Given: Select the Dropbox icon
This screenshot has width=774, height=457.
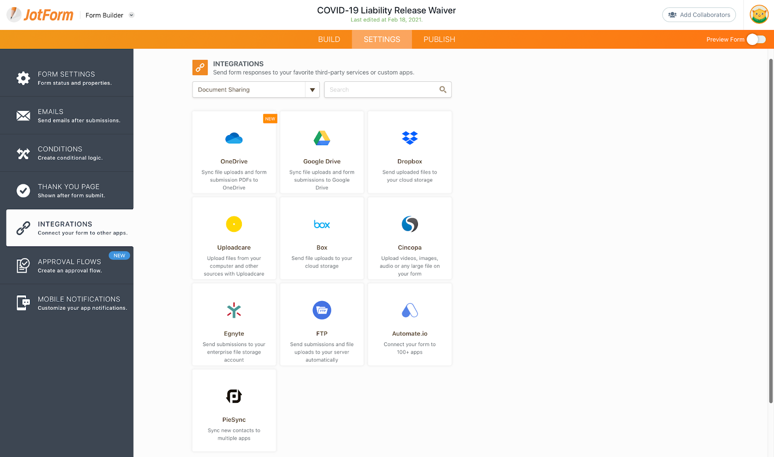Looking at the screenshot, I should [410, 138].
